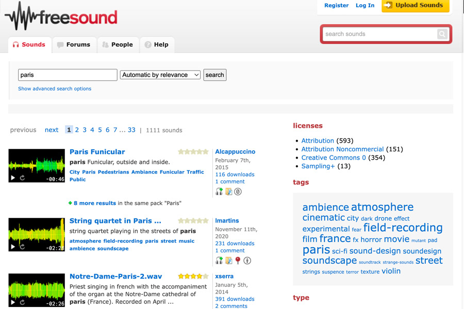Open the Forums tab
Screen dimensions: 464x309
74,45
